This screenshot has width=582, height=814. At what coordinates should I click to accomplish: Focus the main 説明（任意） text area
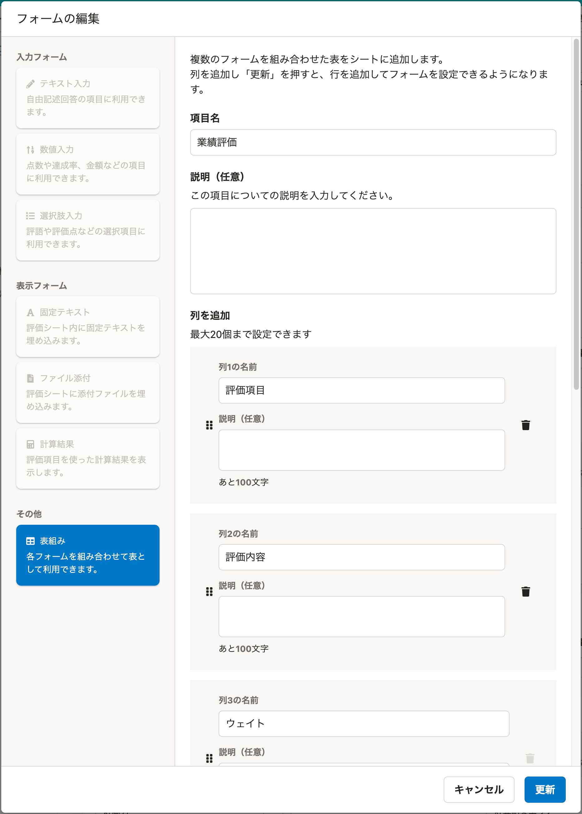tap(373, 251)
